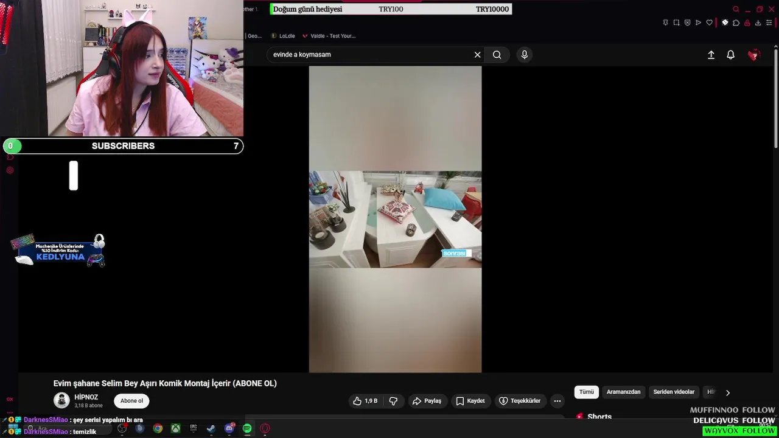The image size is (779, 438).
Task: Open the YouTube account avatar menu
Action: pyautogui.click(x=753, y=55)
